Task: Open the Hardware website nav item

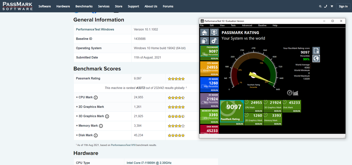Action: point(63,6)
